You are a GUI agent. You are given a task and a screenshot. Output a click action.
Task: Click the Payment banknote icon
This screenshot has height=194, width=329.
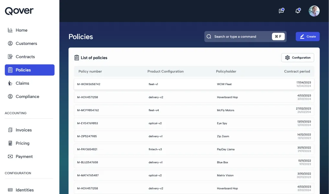(x=10, y=156)
